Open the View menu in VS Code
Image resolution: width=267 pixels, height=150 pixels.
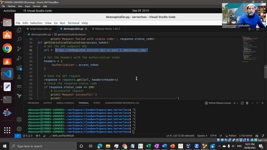pos(48,23)
